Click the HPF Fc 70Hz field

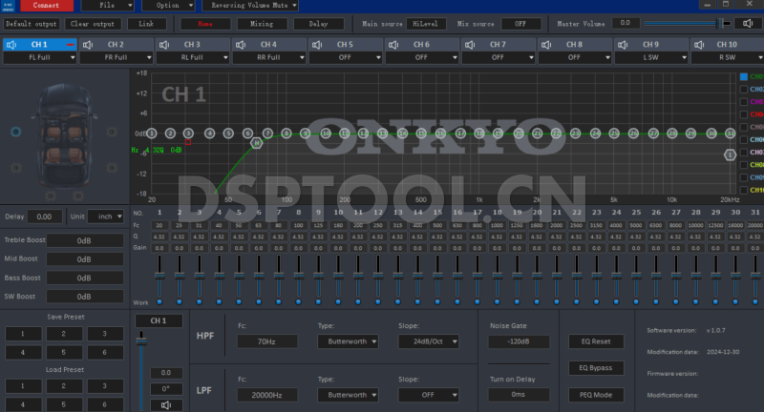click(266, 340)
